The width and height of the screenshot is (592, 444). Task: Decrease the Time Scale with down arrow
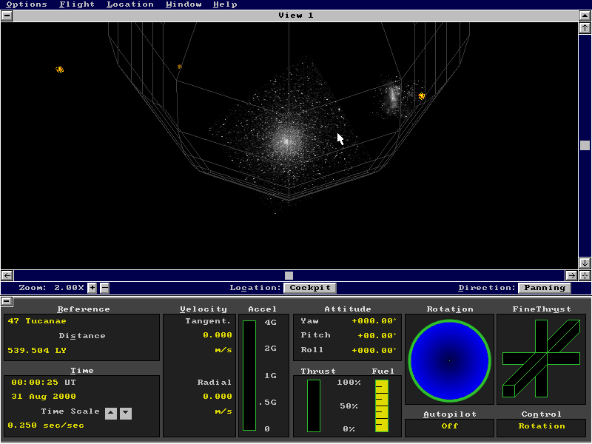tap(126, 413)
